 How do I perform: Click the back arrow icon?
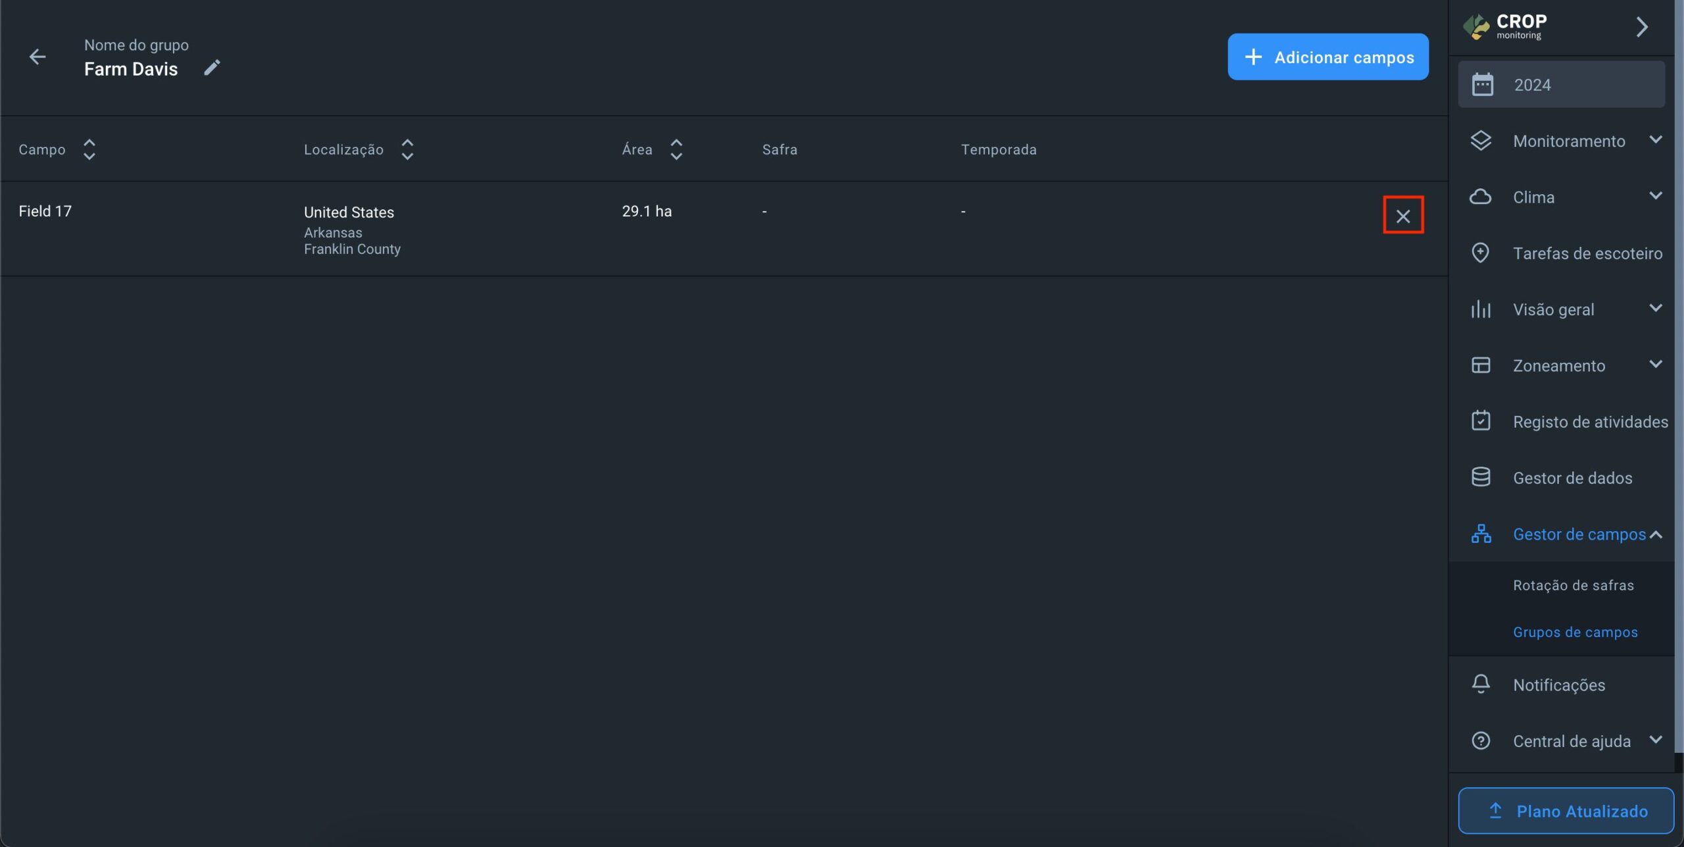(x=37, y=57)
